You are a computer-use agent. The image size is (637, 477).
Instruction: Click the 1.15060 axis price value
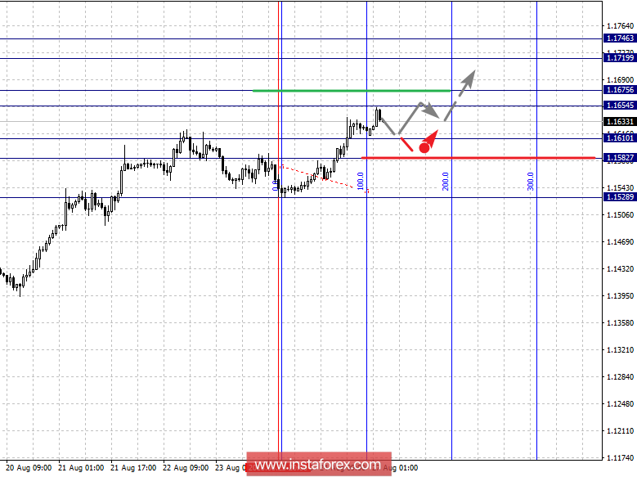pyautogui.click(x=620, y=215)
